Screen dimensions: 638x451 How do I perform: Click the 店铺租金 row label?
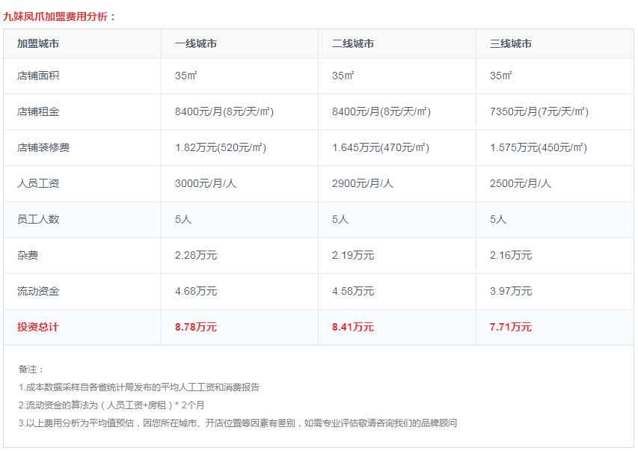pos(38,111)
